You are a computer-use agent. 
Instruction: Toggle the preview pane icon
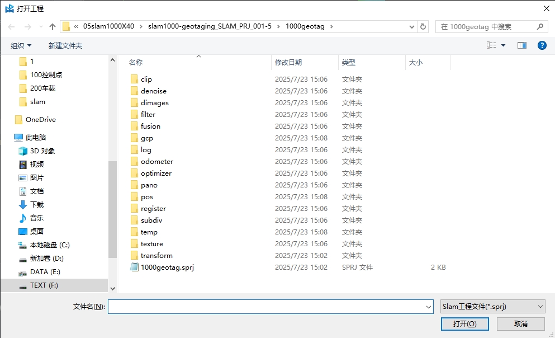[522, 45]
